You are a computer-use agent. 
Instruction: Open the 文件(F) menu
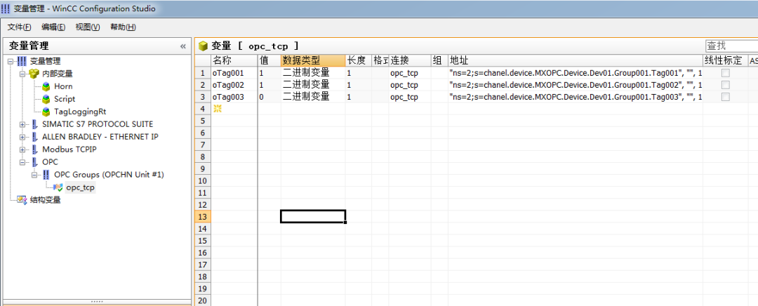(x=20, y=27)
